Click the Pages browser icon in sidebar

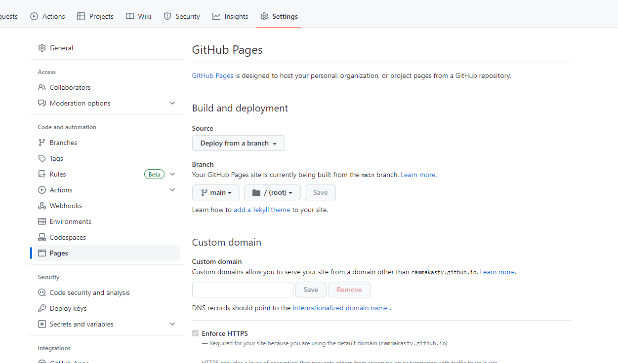tap(42, 253)
